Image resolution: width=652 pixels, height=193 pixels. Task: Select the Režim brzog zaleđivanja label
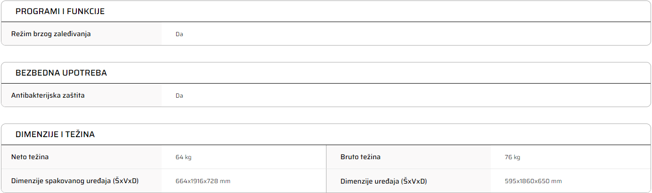(51, 34)
